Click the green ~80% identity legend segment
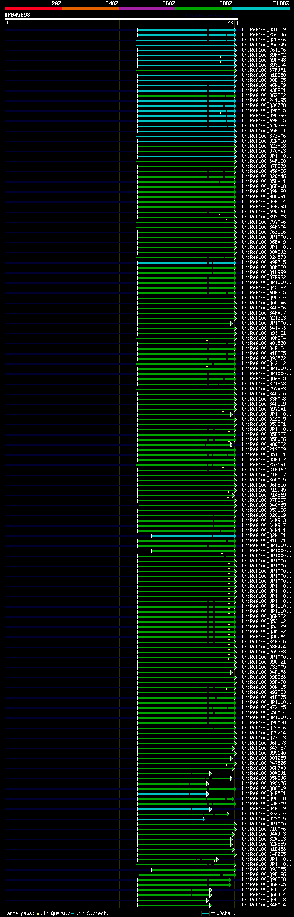 tap(204, 8)
